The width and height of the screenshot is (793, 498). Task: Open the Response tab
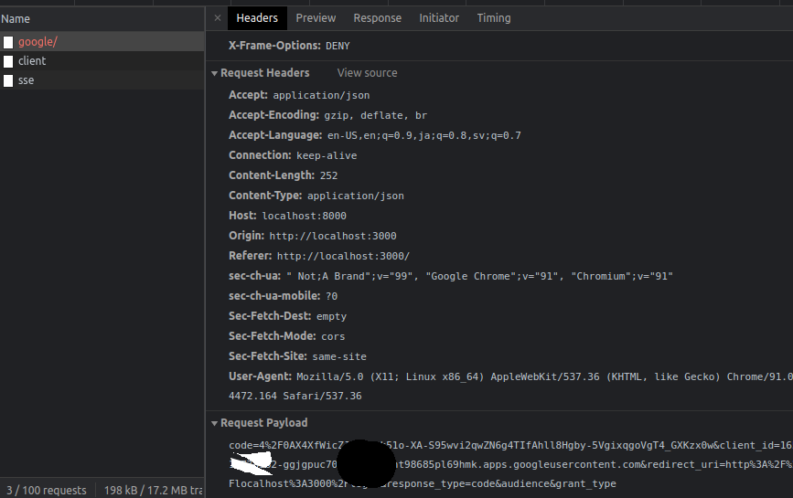377,18
